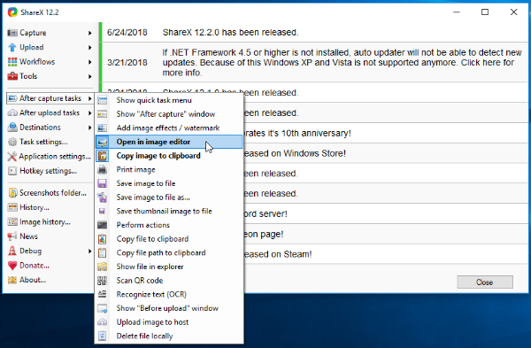Click the Destinations icon in sidebar

click(12, 128)
